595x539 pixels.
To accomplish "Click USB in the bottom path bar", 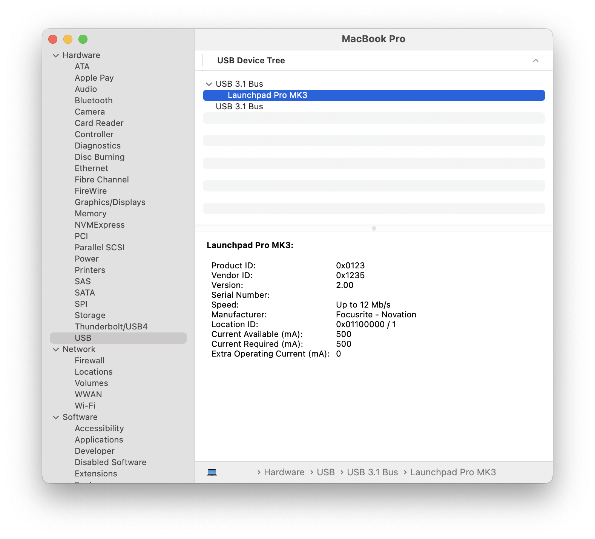I will (326, 472).
